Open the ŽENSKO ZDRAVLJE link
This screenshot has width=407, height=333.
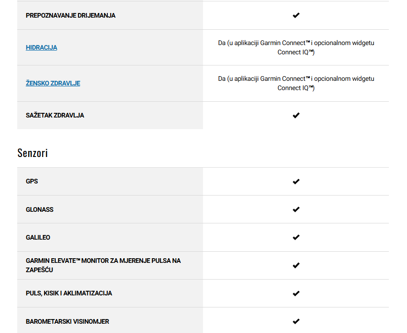point(53,83)
